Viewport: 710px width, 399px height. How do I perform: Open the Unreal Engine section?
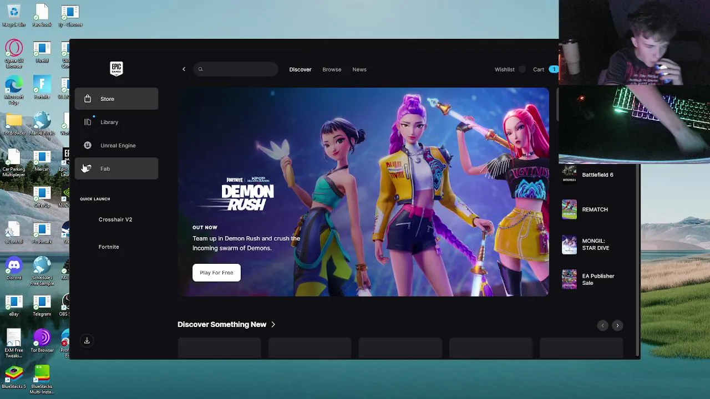(116, 145)
